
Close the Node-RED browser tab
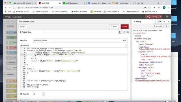pyautogui.click(x=60, y=3)
